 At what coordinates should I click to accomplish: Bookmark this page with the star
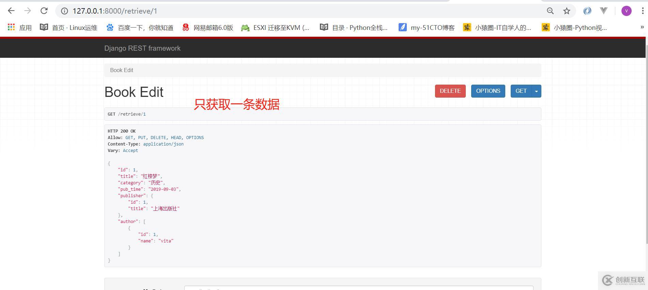tap(567, 11)
